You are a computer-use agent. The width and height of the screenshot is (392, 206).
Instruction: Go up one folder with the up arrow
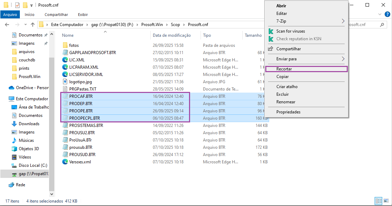[x=33, y=25]
